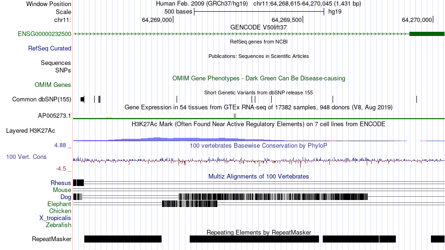Select the Rhesus species label
This screenshot has width=445, height=250.
click(61, 183)
